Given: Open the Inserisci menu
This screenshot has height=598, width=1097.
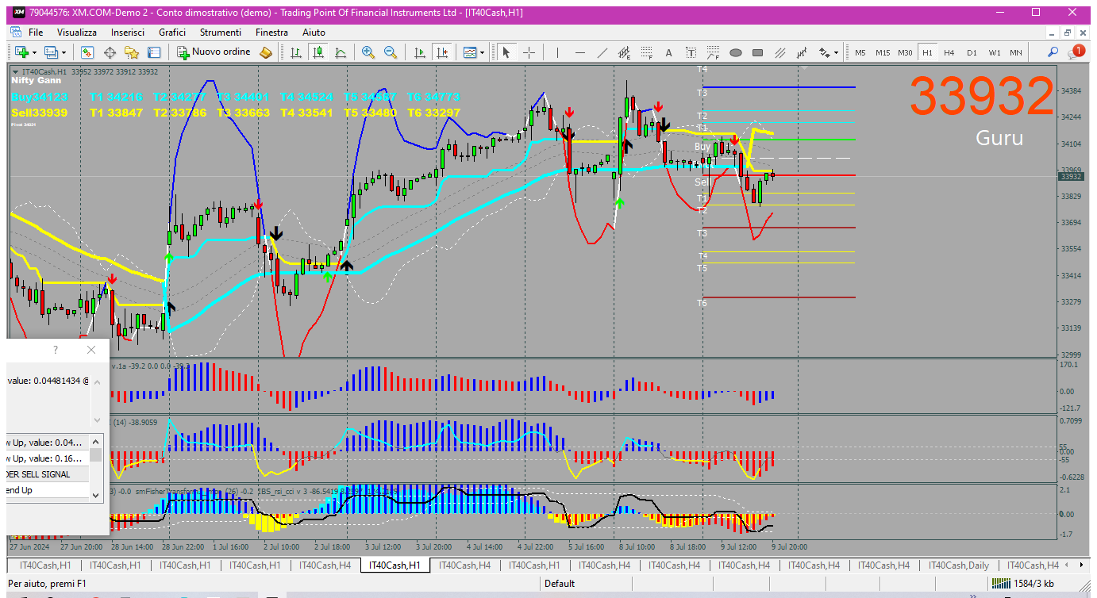Looking at the screenshot, I should click(x=128, y=33).
